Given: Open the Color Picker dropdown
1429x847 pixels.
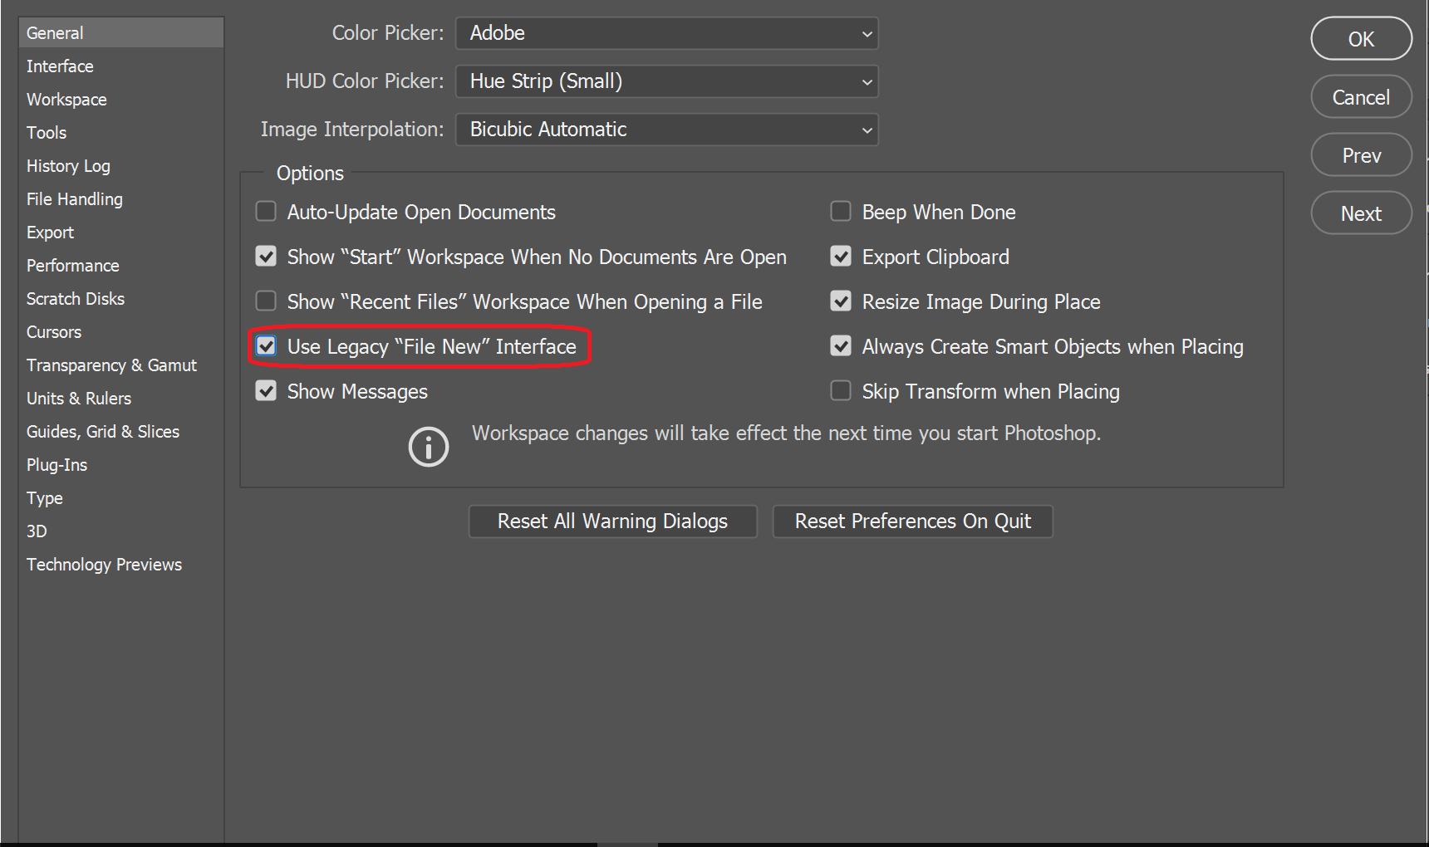Looking at the screenshot, I should 665,33.
